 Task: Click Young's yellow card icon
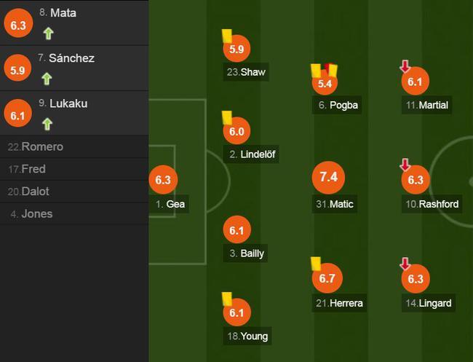(227, 299)
